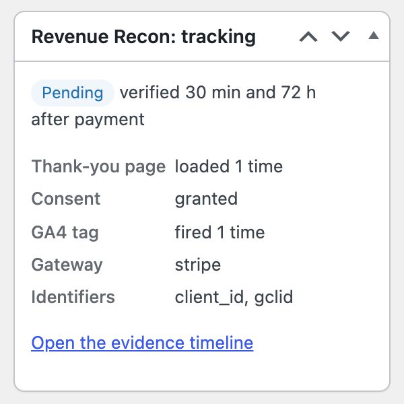Click the Pending status badge
Image resolution: width=404 pixels, height=404 pixels.
[x=73, y=93]
